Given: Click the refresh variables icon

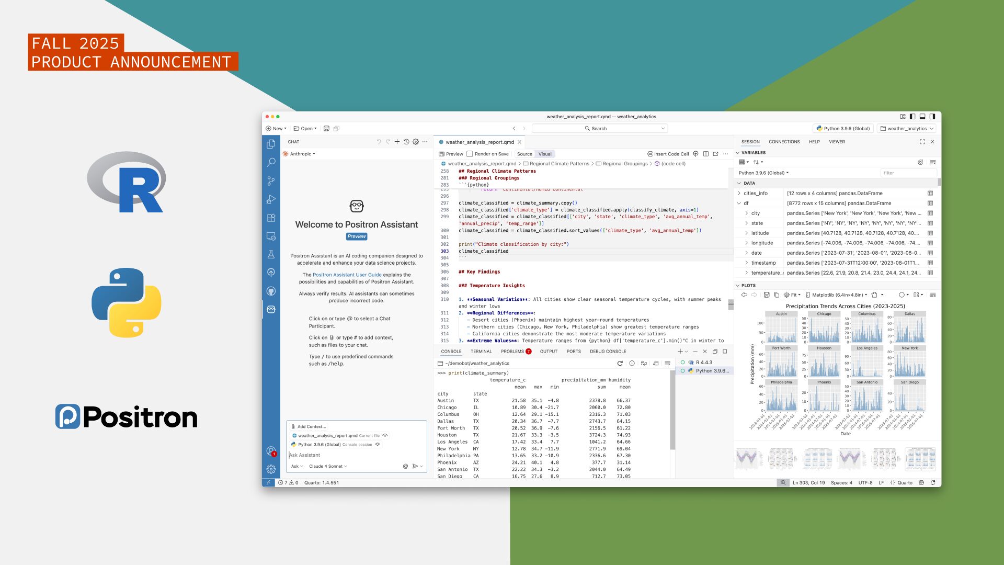Looking at the screenshot, I should [920, 162].
